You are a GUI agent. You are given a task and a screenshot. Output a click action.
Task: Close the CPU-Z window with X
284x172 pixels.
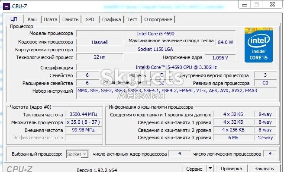coord(272,4)
